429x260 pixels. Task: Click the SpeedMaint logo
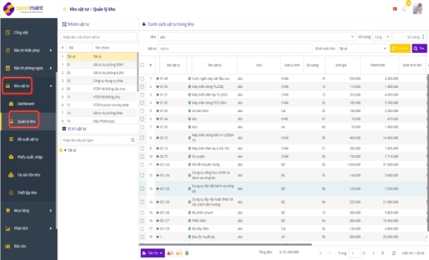(x=23, y=9)
